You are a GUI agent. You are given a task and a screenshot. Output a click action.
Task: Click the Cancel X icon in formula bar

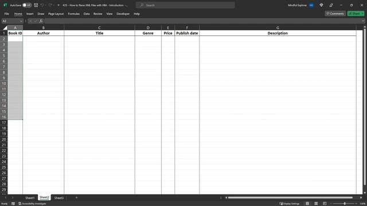point(30,21)
